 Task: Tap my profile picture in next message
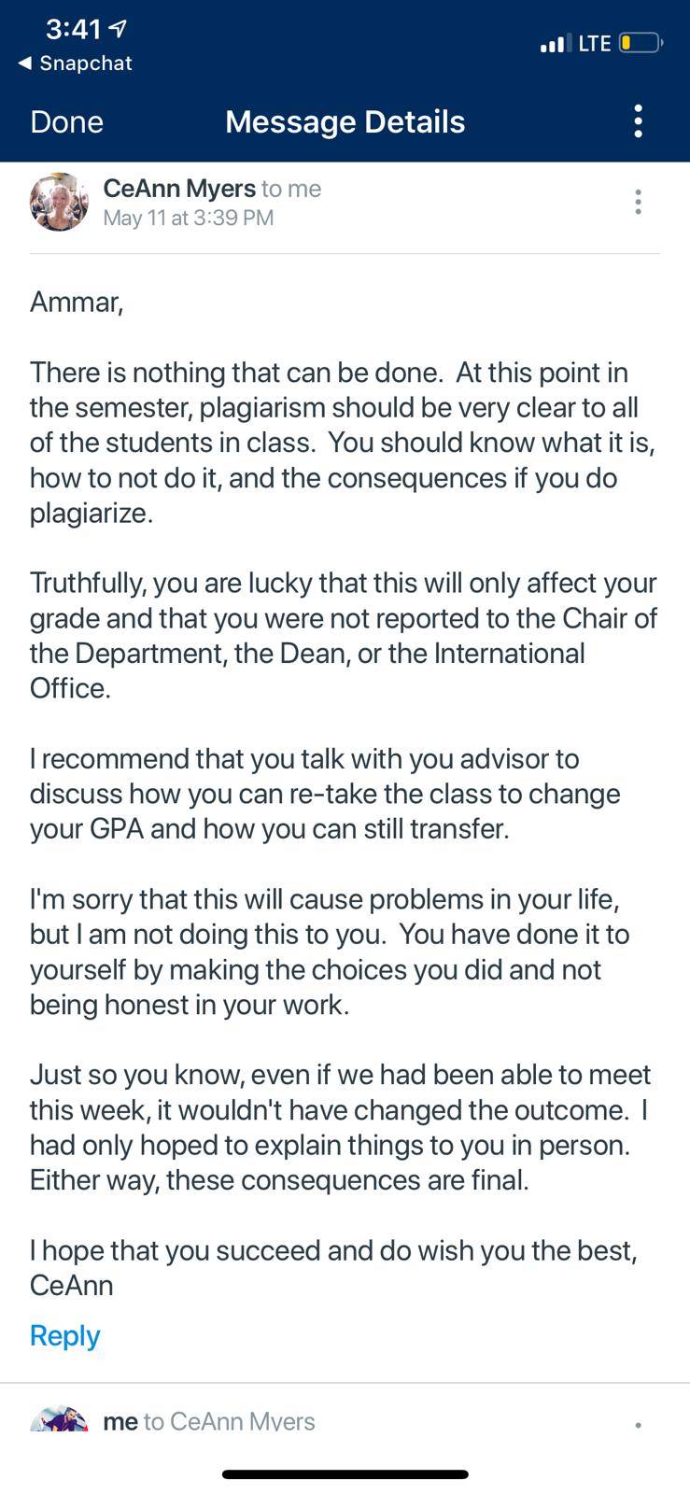click(x=59, y=1418)
